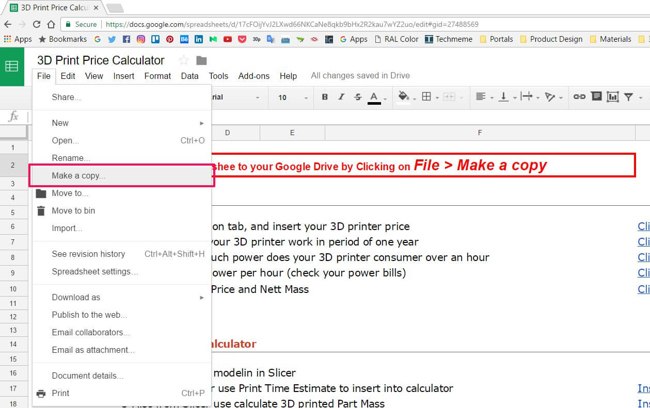The image size is (650, 408).
Task: Open the Pinterest bookmark
Action: tap(170, 39)
